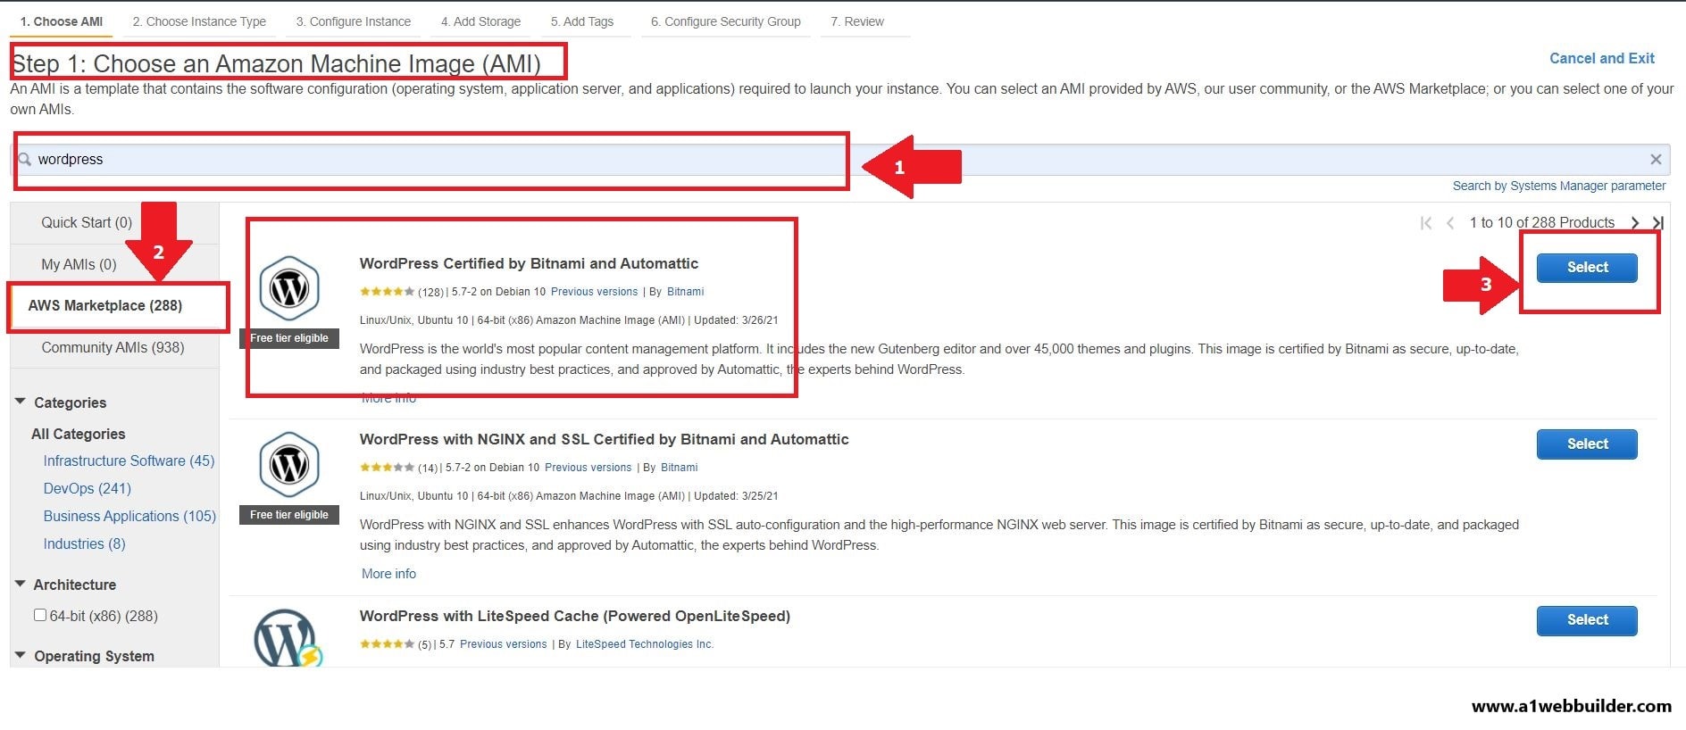
Task: Collapse the Categories section
Action: [21, 402]
